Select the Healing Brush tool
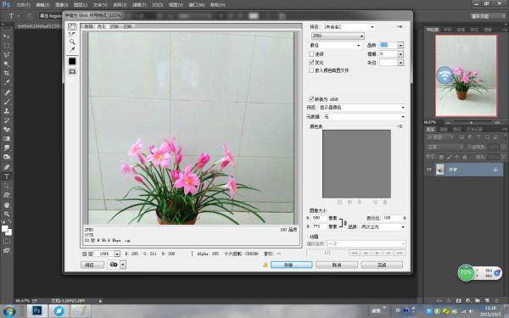This screenshot has height=318, width=509. pos(7,92)
